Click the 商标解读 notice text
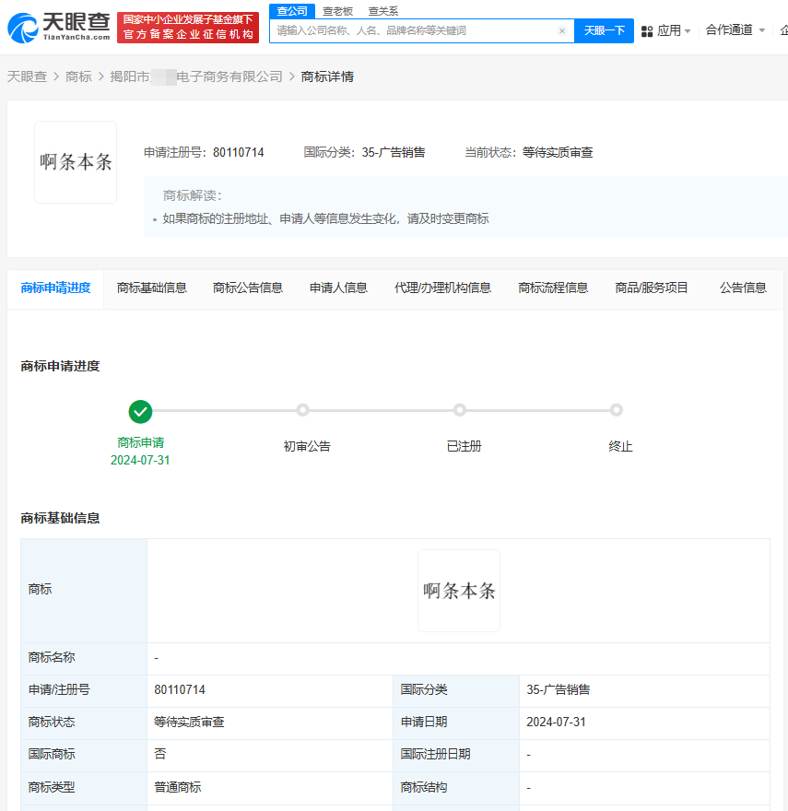 tap(326, 218)
